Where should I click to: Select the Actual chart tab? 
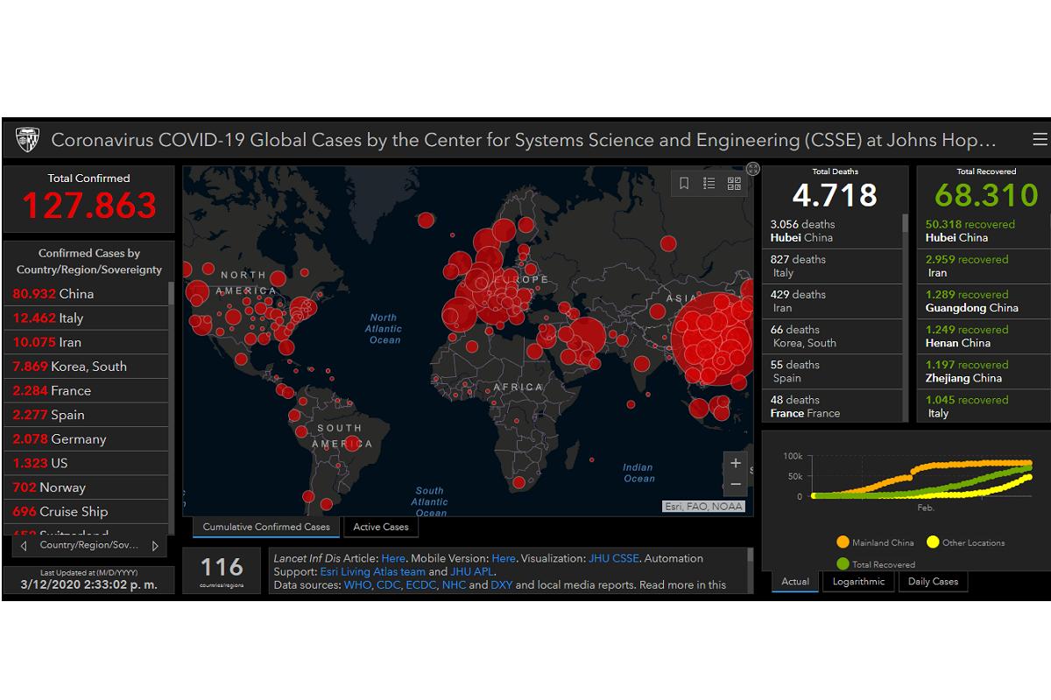[795, 581]
